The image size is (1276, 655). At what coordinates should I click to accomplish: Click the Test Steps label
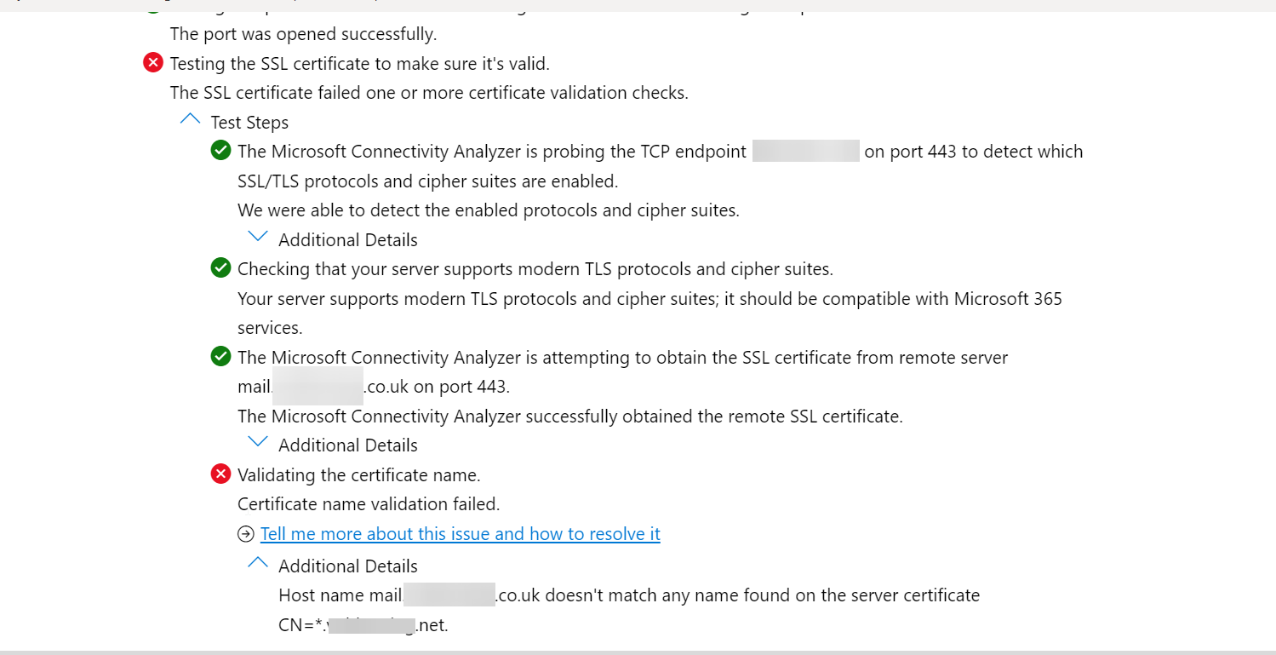pyautogui.click(x=249, y=123)
